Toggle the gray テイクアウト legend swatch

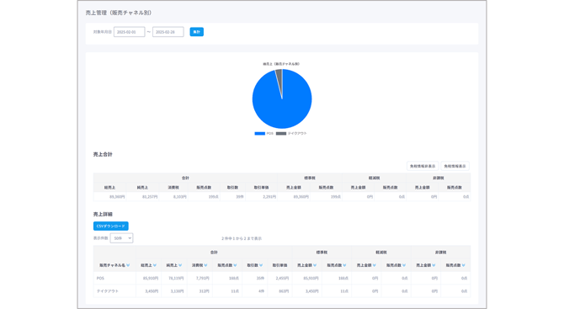[x=281, y=134]
